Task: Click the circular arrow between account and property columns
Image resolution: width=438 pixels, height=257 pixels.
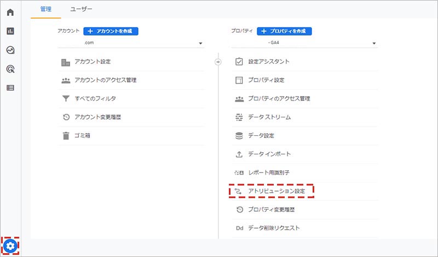Action: point(218,62)
